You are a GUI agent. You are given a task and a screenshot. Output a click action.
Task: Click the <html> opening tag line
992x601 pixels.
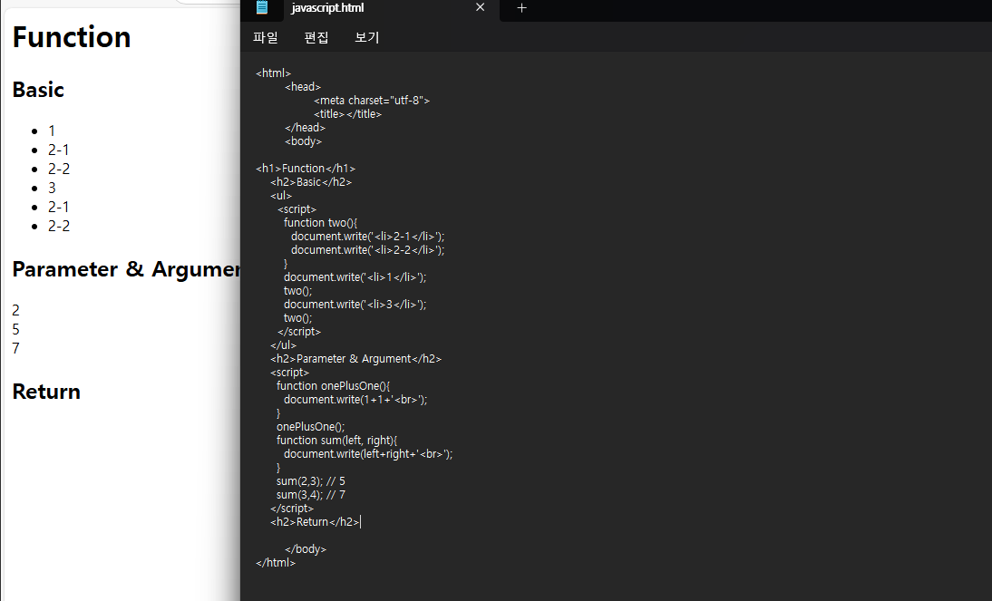pyautogui.click(x=273, y=73)
